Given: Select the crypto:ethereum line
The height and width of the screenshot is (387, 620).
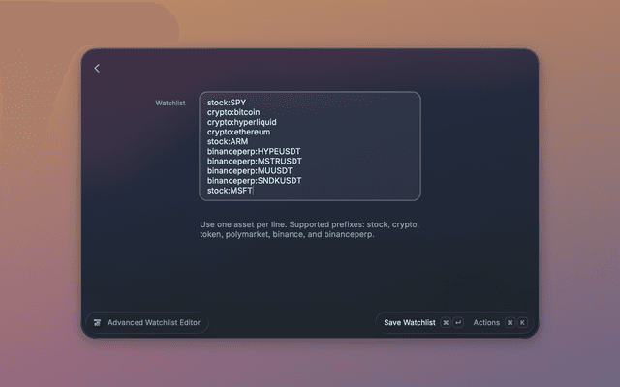Looking at the screenshot, I should coord(238,132).
